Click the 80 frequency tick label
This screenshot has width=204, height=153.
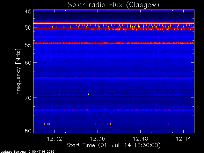(x=28, y=131)
